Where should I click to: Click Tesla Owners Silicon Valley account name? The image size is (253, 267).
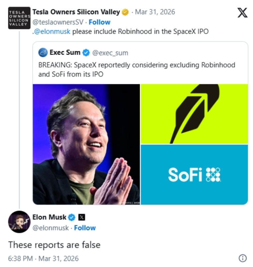tap(76, 12)
